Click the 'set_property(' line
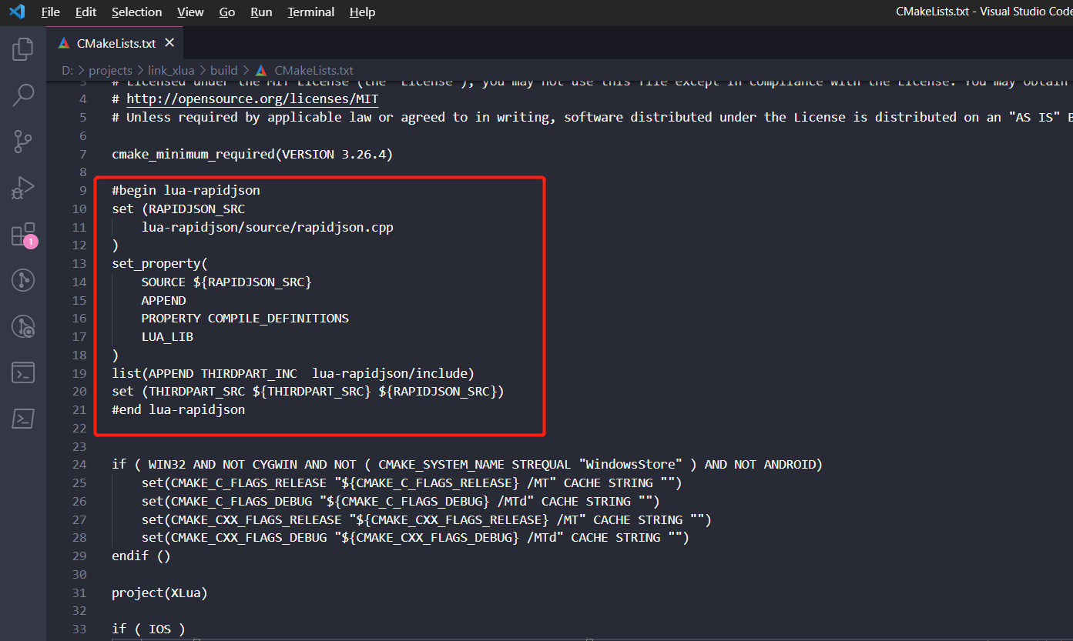The image size is (1073, 641). pos(160,263)
